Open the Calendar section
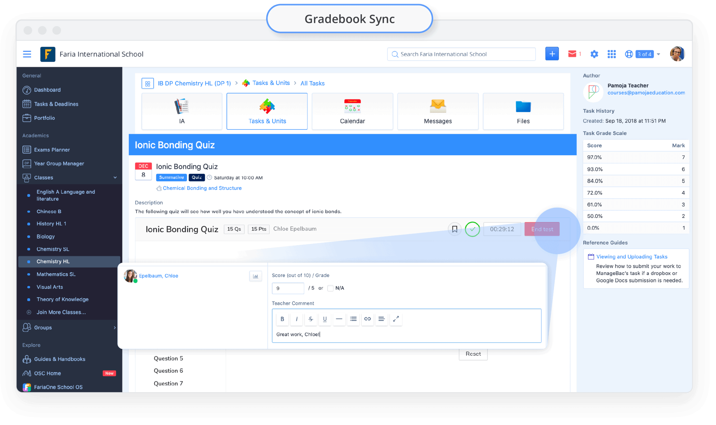Image resolution: width=716 pixels, height=425 pixels. coord(352,110)
